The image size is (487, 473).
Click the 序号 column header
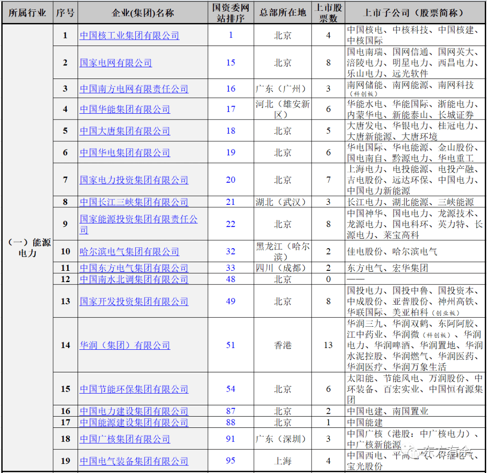[x=65, y=13]
